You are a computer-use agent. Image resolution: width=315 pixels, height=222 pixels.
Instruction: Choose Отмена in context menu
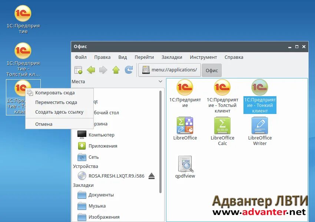click(x=59, y=124)
